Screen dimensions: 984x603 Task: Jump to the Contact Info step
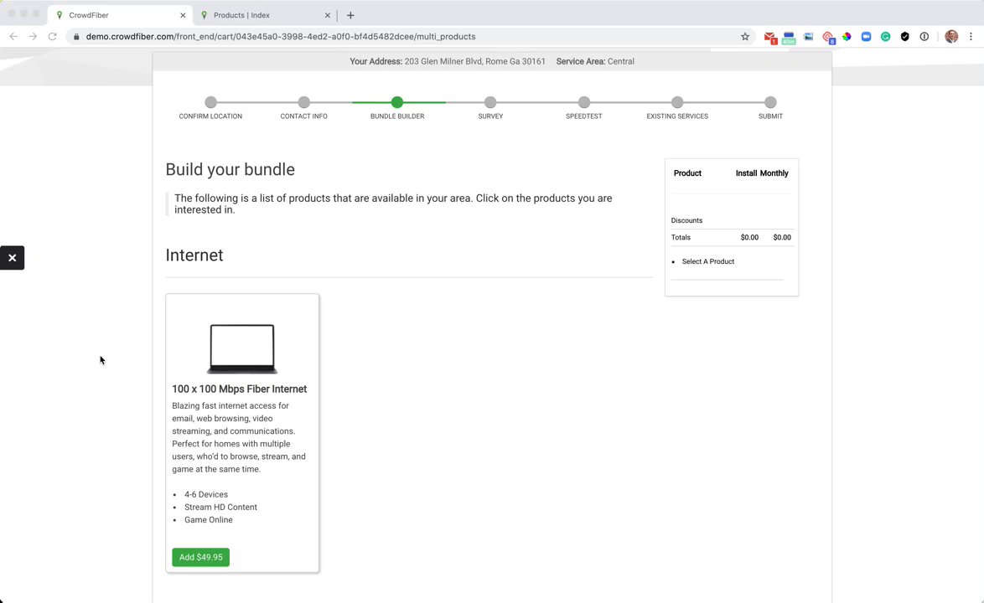pyautogui.click(x=303, y=102)
